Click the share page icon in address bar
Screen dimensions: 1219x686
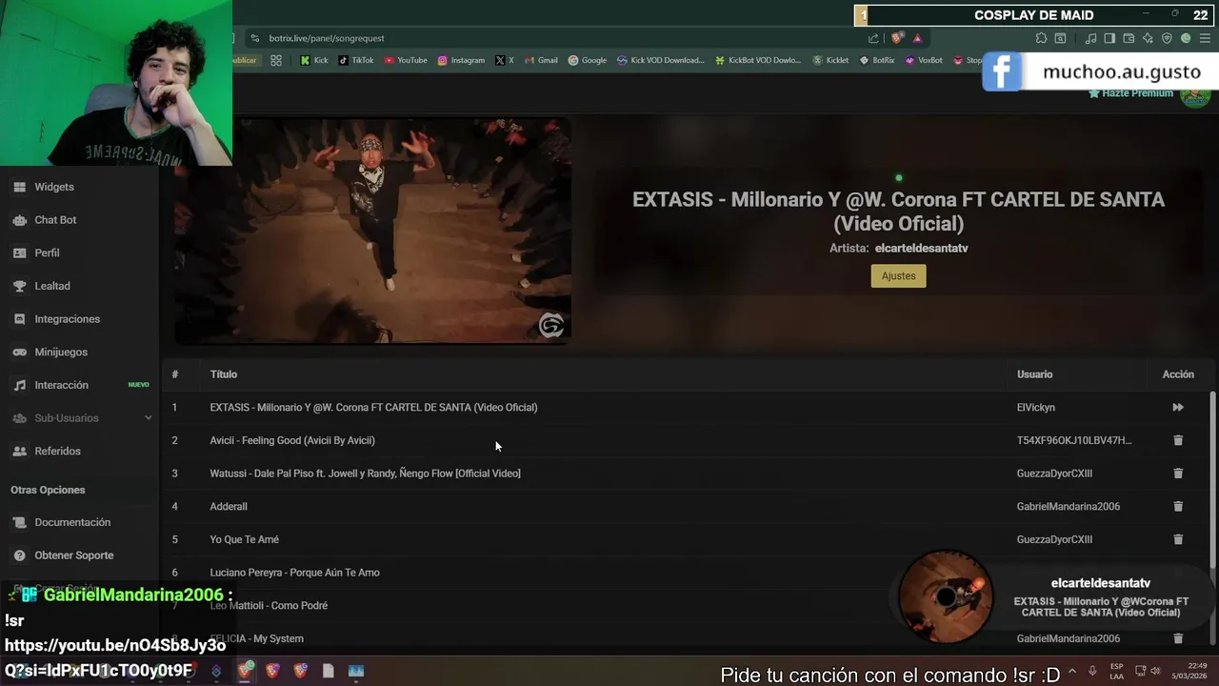coord(873,38)
